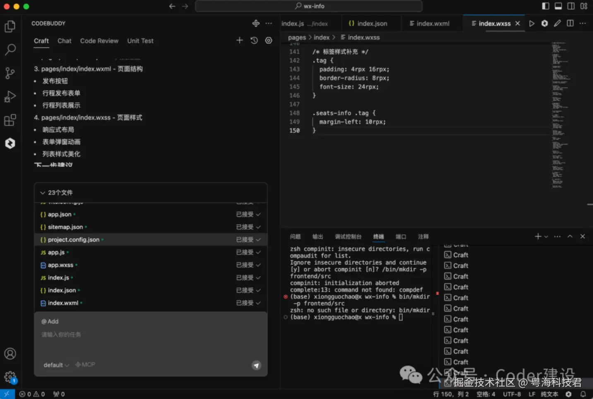Open notifications bell in status bar
Image resolution: width=593 pixels, height=399 pixels.
[583, 394]
